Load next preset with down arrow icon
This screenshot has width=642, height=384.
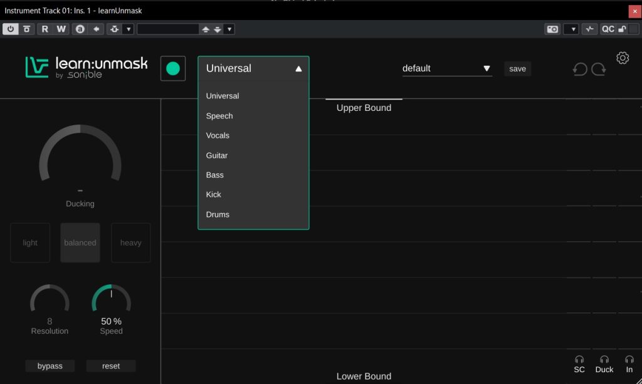click(x=218, y=29)
